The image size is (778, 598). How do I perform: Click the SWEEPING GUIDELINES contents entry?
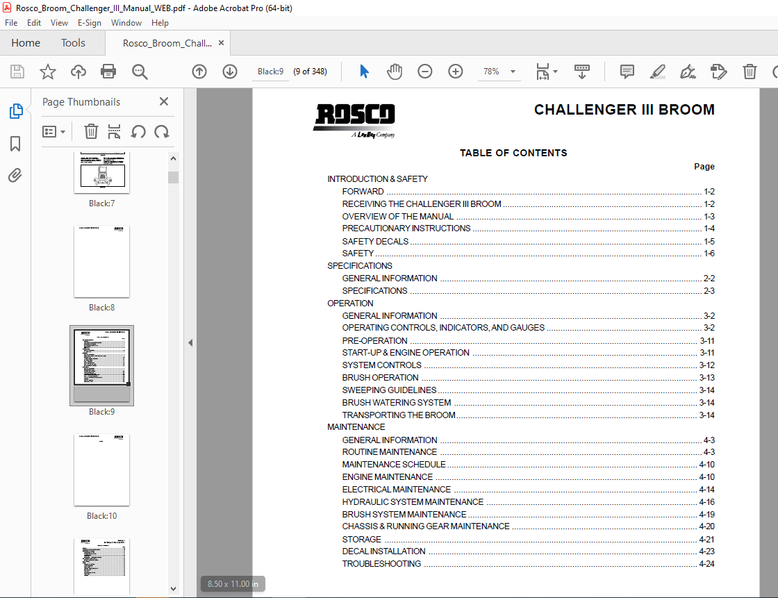click(x=529, y=390)
